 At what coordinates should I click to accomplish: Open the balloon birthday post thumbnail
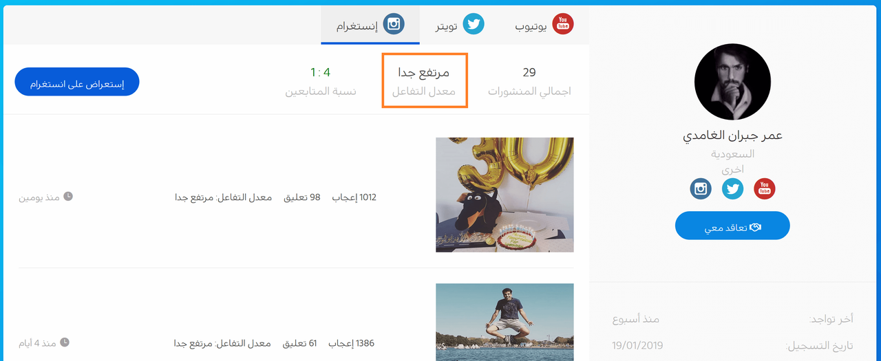pyautogui.click(x=505, y=195)
